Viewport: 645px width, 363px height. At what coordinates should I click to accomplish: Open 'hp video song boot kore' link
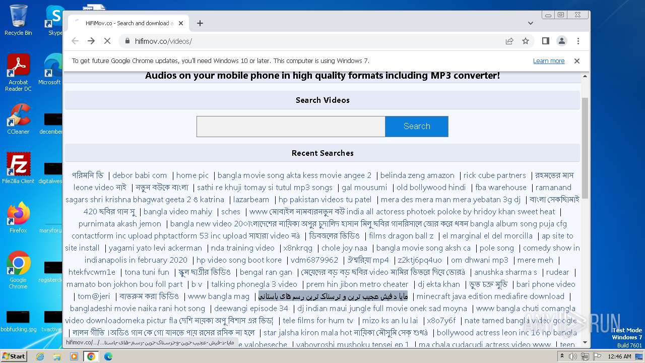point(239,260)
